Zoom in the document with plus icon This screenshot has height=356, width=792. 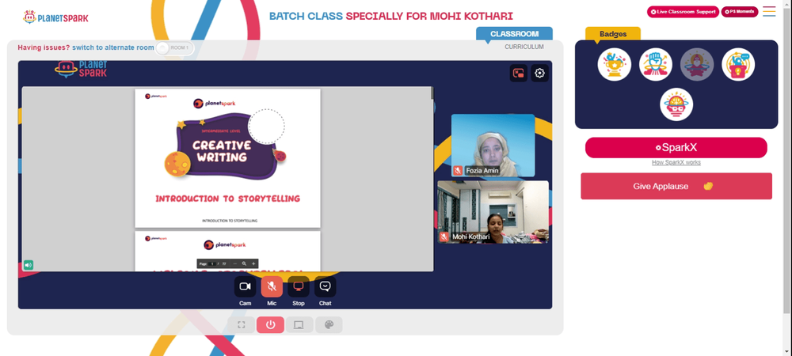tap(253, 263)
